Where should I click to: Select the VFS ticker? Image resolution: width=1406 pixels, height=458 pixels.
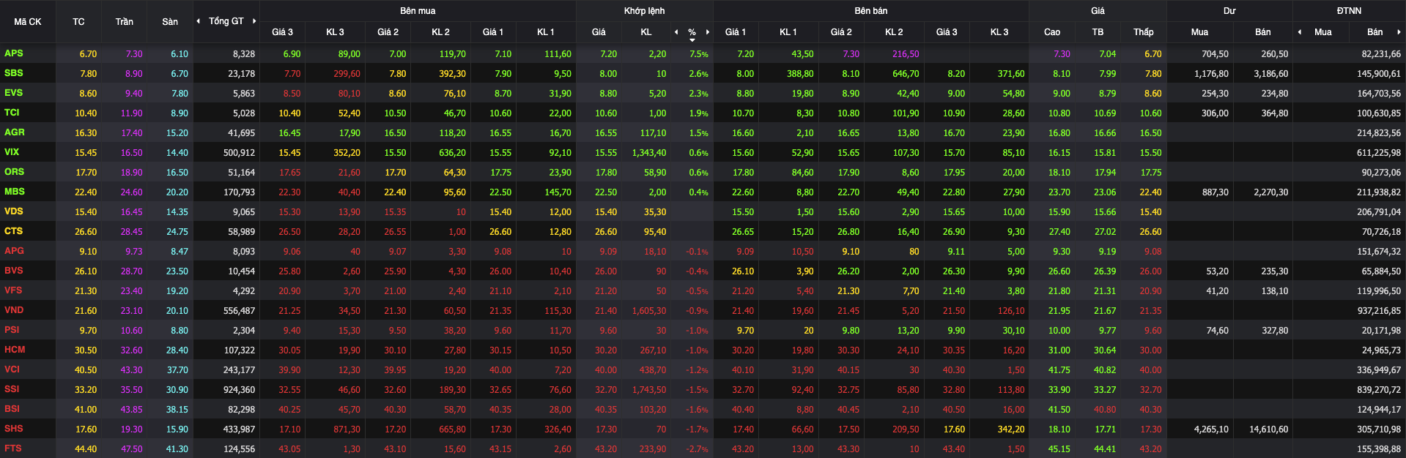click(x=13, y=290)
